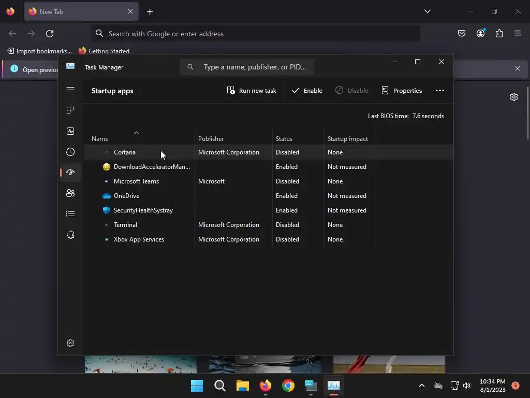The image size is (530, 398).
Task: Open Firefox list all tabs dropdown
Action: 427,11
